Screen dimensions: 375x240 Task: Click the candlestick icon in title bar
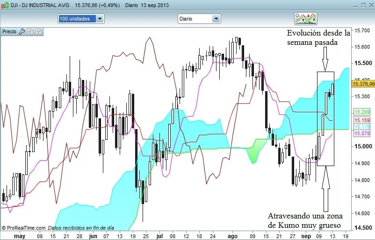pos(5,5)
